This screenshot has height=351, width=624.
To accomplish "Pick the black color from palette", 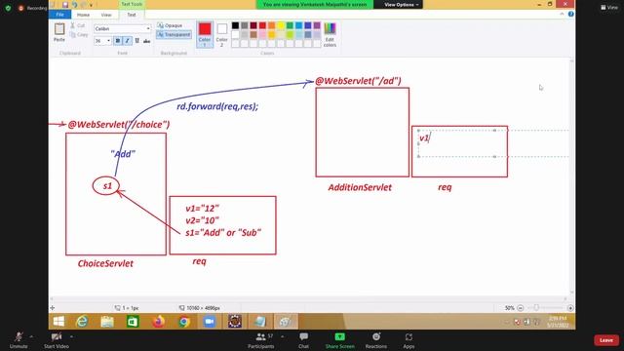I will tap(235, 25).
